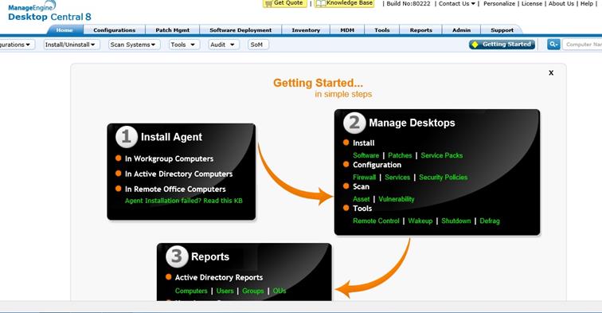The image size is (602, 313).
Task: Click the Security Policies configuration link
Action: [x=444, y=177]
